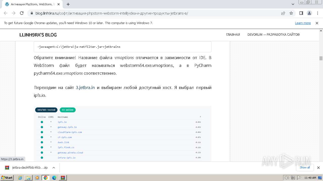Open the Learn more link
This screenshot has width=323, height=181.
tap(303, 23)
